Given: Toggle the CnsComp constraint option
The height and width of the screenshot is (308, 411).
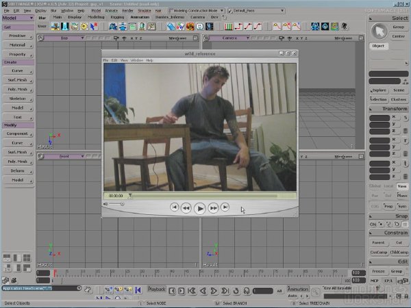Looking at the screenshot, I should pos(379,252).
